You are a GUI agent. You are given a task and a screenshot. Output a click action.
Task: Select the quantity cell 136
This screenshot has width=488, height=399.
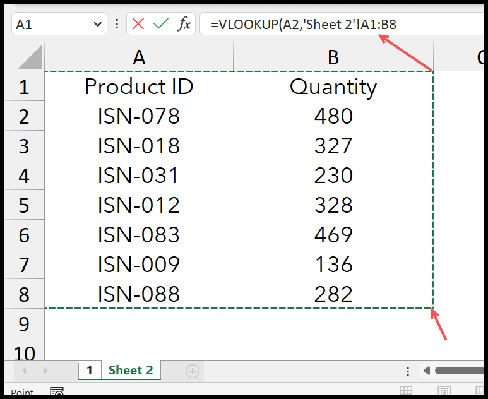333,264
